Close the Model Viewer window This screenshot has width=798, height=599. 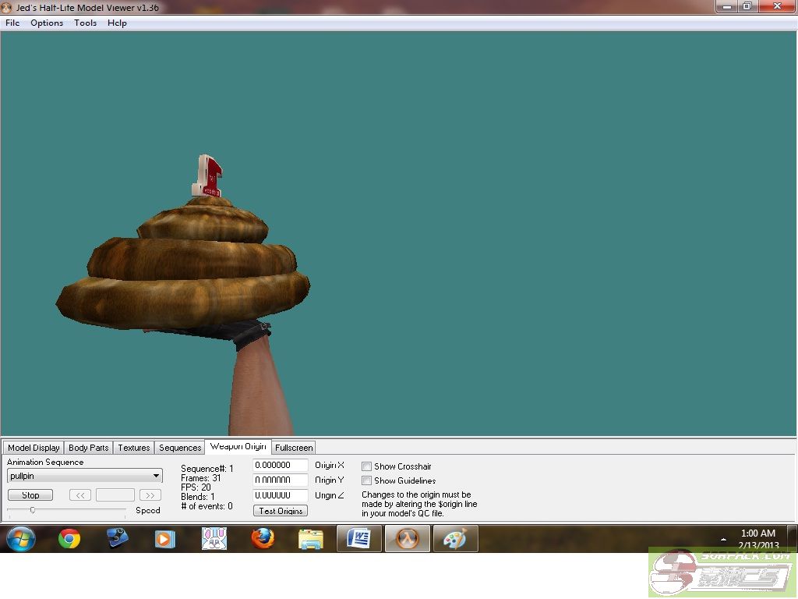point(777,6)
